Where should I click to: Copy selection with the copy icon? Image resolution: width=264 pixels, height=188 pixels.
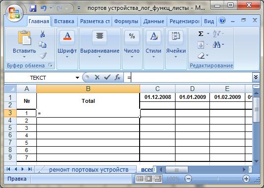click(x=43, y=45)
